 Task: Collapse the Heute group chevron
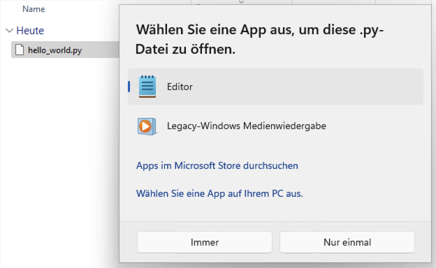coord(10,31)
